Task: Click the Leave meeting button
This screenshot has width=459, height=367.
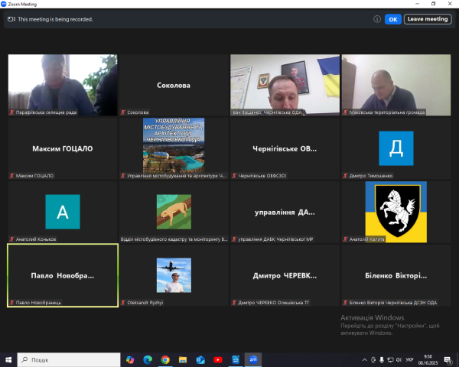Action: (427, 19)
